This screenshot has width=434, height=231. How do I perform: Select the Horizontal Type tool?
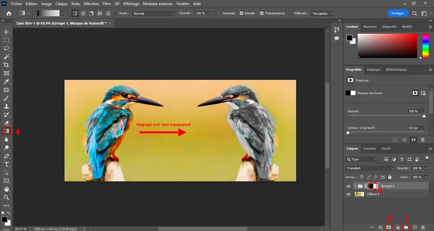6,164
